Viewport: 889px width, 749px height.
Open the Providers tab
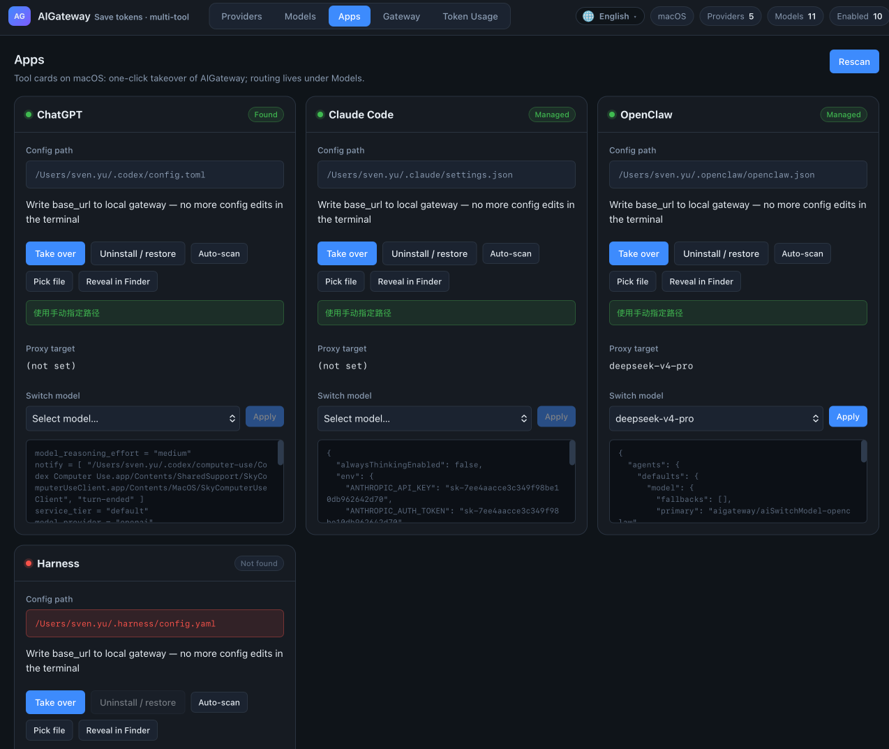pyautogui.click(x=241, y=16)
